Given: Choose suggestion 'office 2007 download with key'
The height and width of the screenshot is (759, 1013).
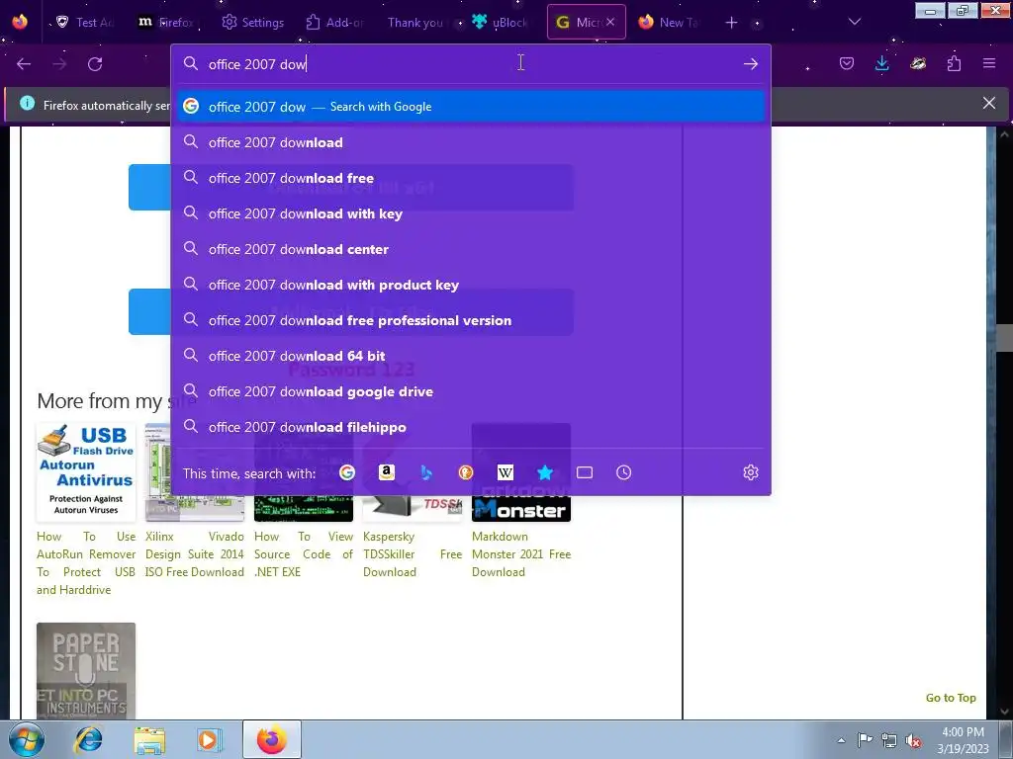Looking at the screenshot, I should point(471,213).
